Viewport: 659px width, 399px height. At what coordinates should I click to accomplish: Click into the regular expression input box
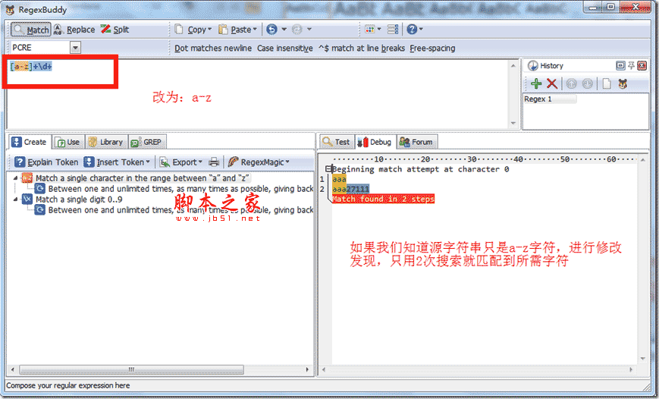[x=259, y=94]
